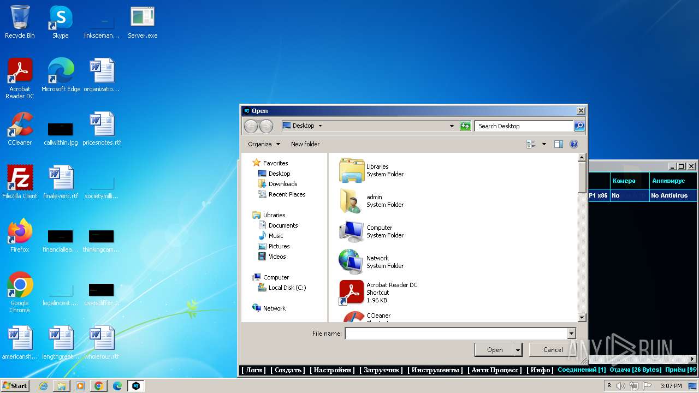Open the Инструменты menu item

click(436, 370)
